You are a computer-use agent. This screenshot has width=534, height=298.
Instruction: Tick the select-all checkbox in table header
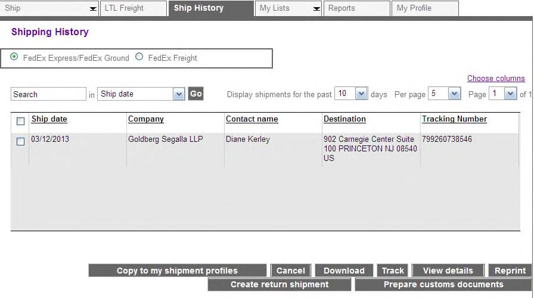(x=20, y=121)
